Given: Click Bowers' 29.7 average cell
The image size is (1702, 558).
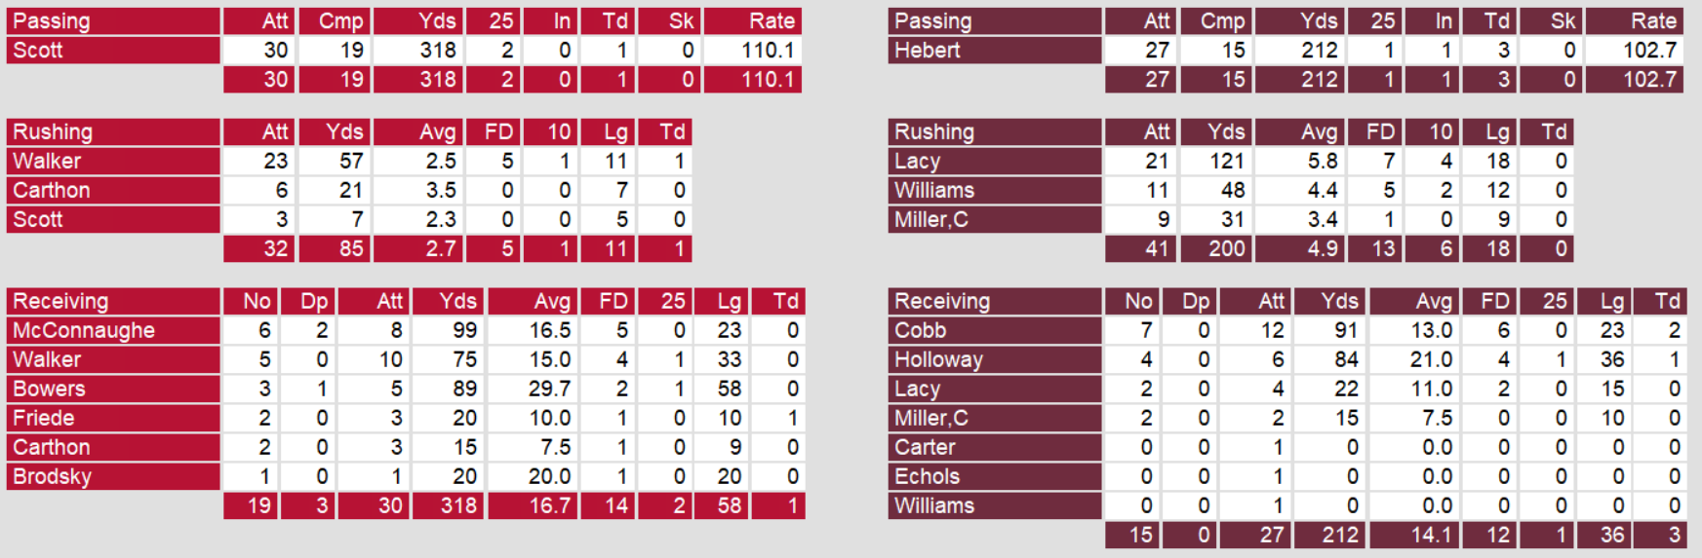Looking at the screenshot, I should (x=549, y=389).
